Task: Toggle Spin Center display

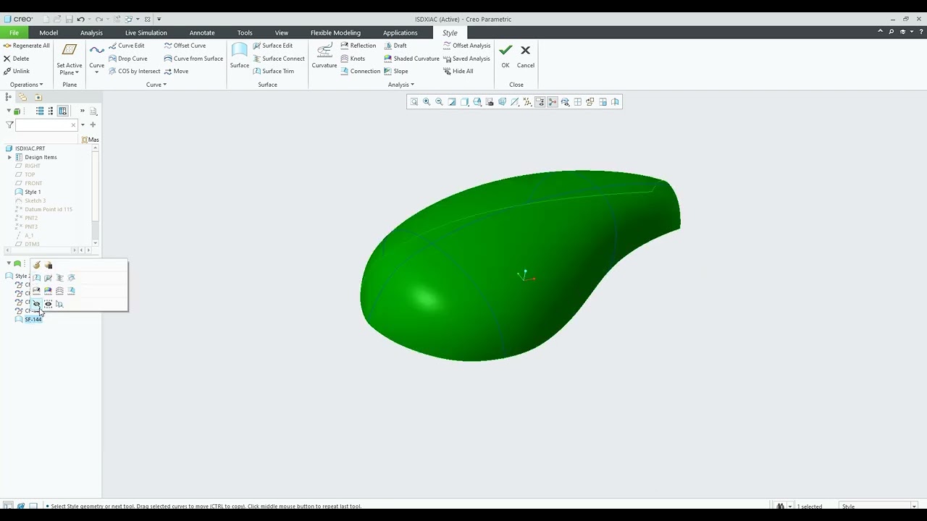Action: pyautogui.click(x=553, y=102)
